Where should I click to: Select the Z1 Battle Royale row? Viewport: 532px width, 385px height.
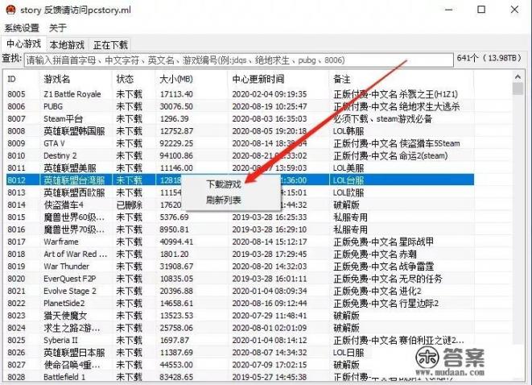pos(240,94)
